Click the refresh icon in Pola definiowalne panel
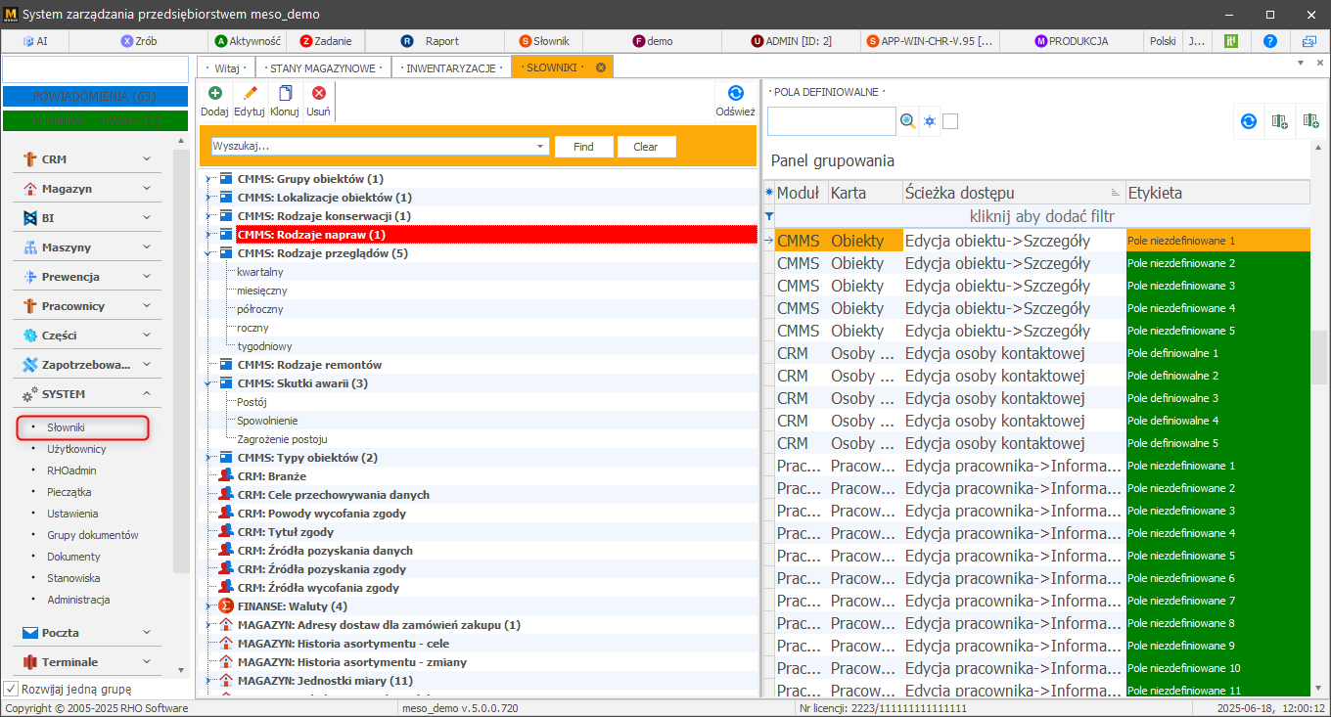1331x717 pixels. point(1249,121)
